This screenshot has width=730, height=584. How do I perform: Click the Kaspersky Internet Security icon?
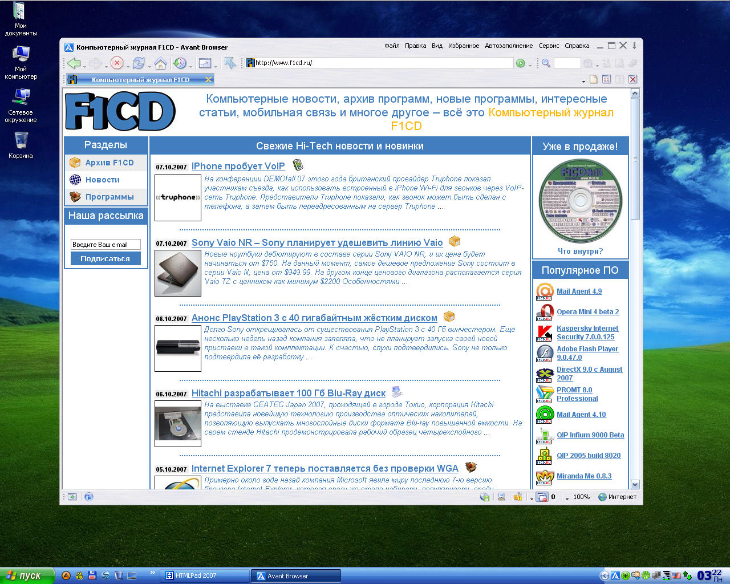coord(545,332)
